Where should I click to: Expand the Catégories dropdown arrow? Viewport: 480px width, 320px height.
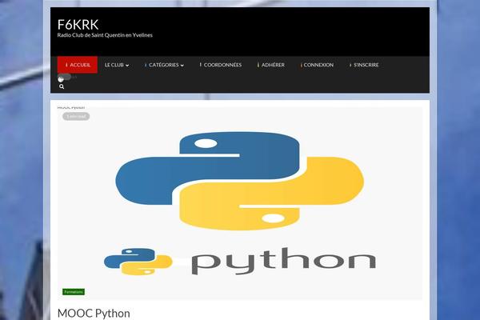(182, 66)
